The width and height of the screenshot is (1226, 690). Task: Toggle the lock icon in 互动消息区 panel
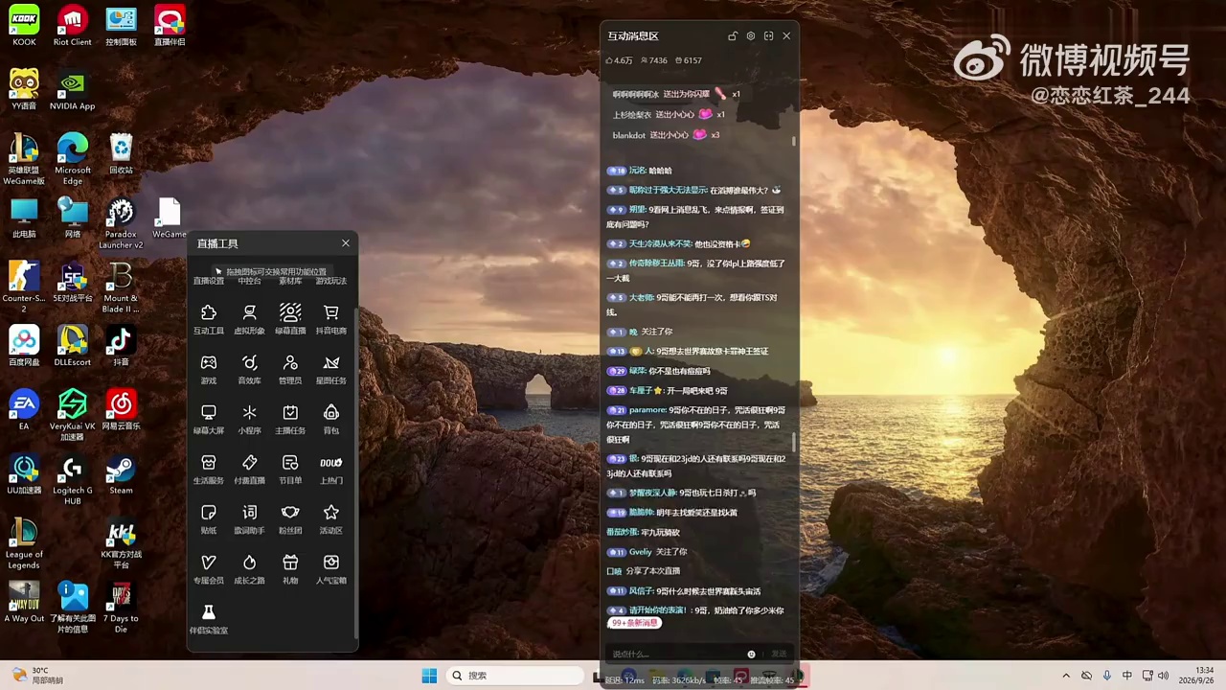(733, 36)
